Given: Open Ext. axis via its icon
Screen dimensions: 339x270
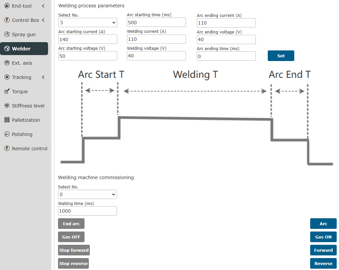Looking at the screenshot, I should (x=7, y=63).
